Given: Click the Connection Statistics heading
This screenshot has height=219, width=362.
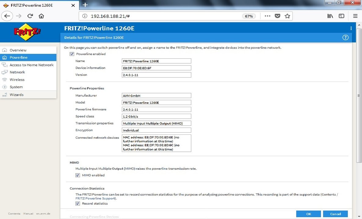Looking at the screenshot, I should tap(87, 188).
